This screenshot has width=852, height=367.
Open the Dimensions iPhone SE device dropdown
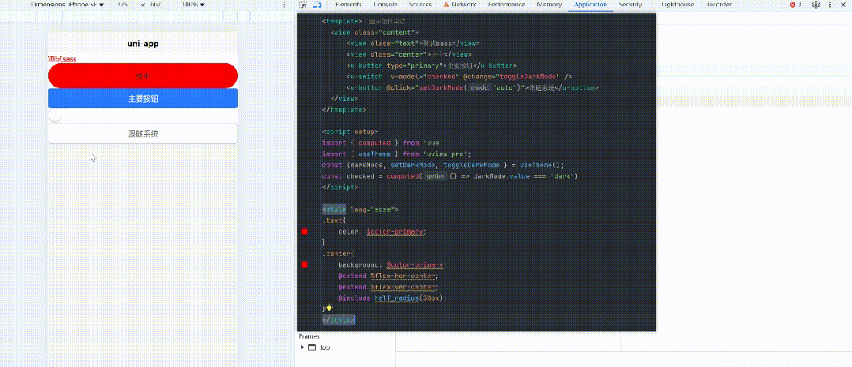(66, 5)
